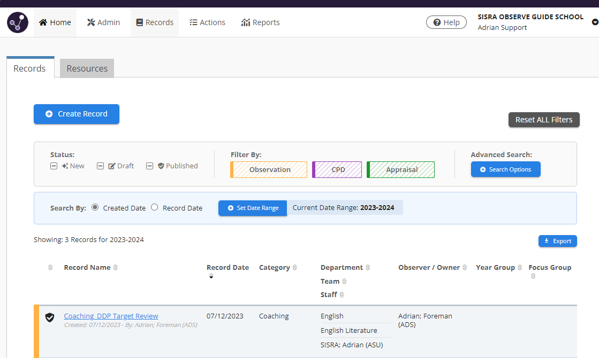
Task: Toggle the Draft status checkbox
Action: pos(100,166)
